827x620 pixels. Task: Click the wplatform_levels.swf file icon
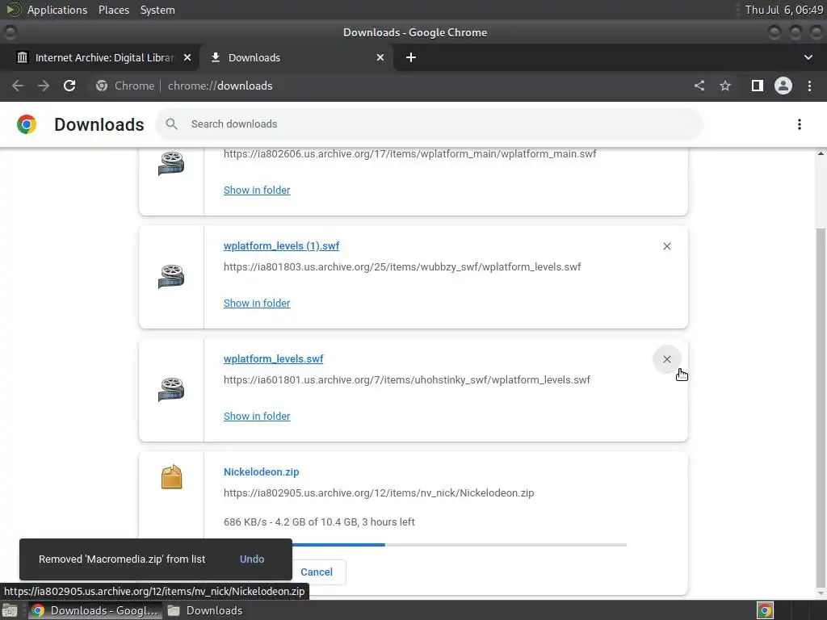pyautogui.click(x=171, y=390)
